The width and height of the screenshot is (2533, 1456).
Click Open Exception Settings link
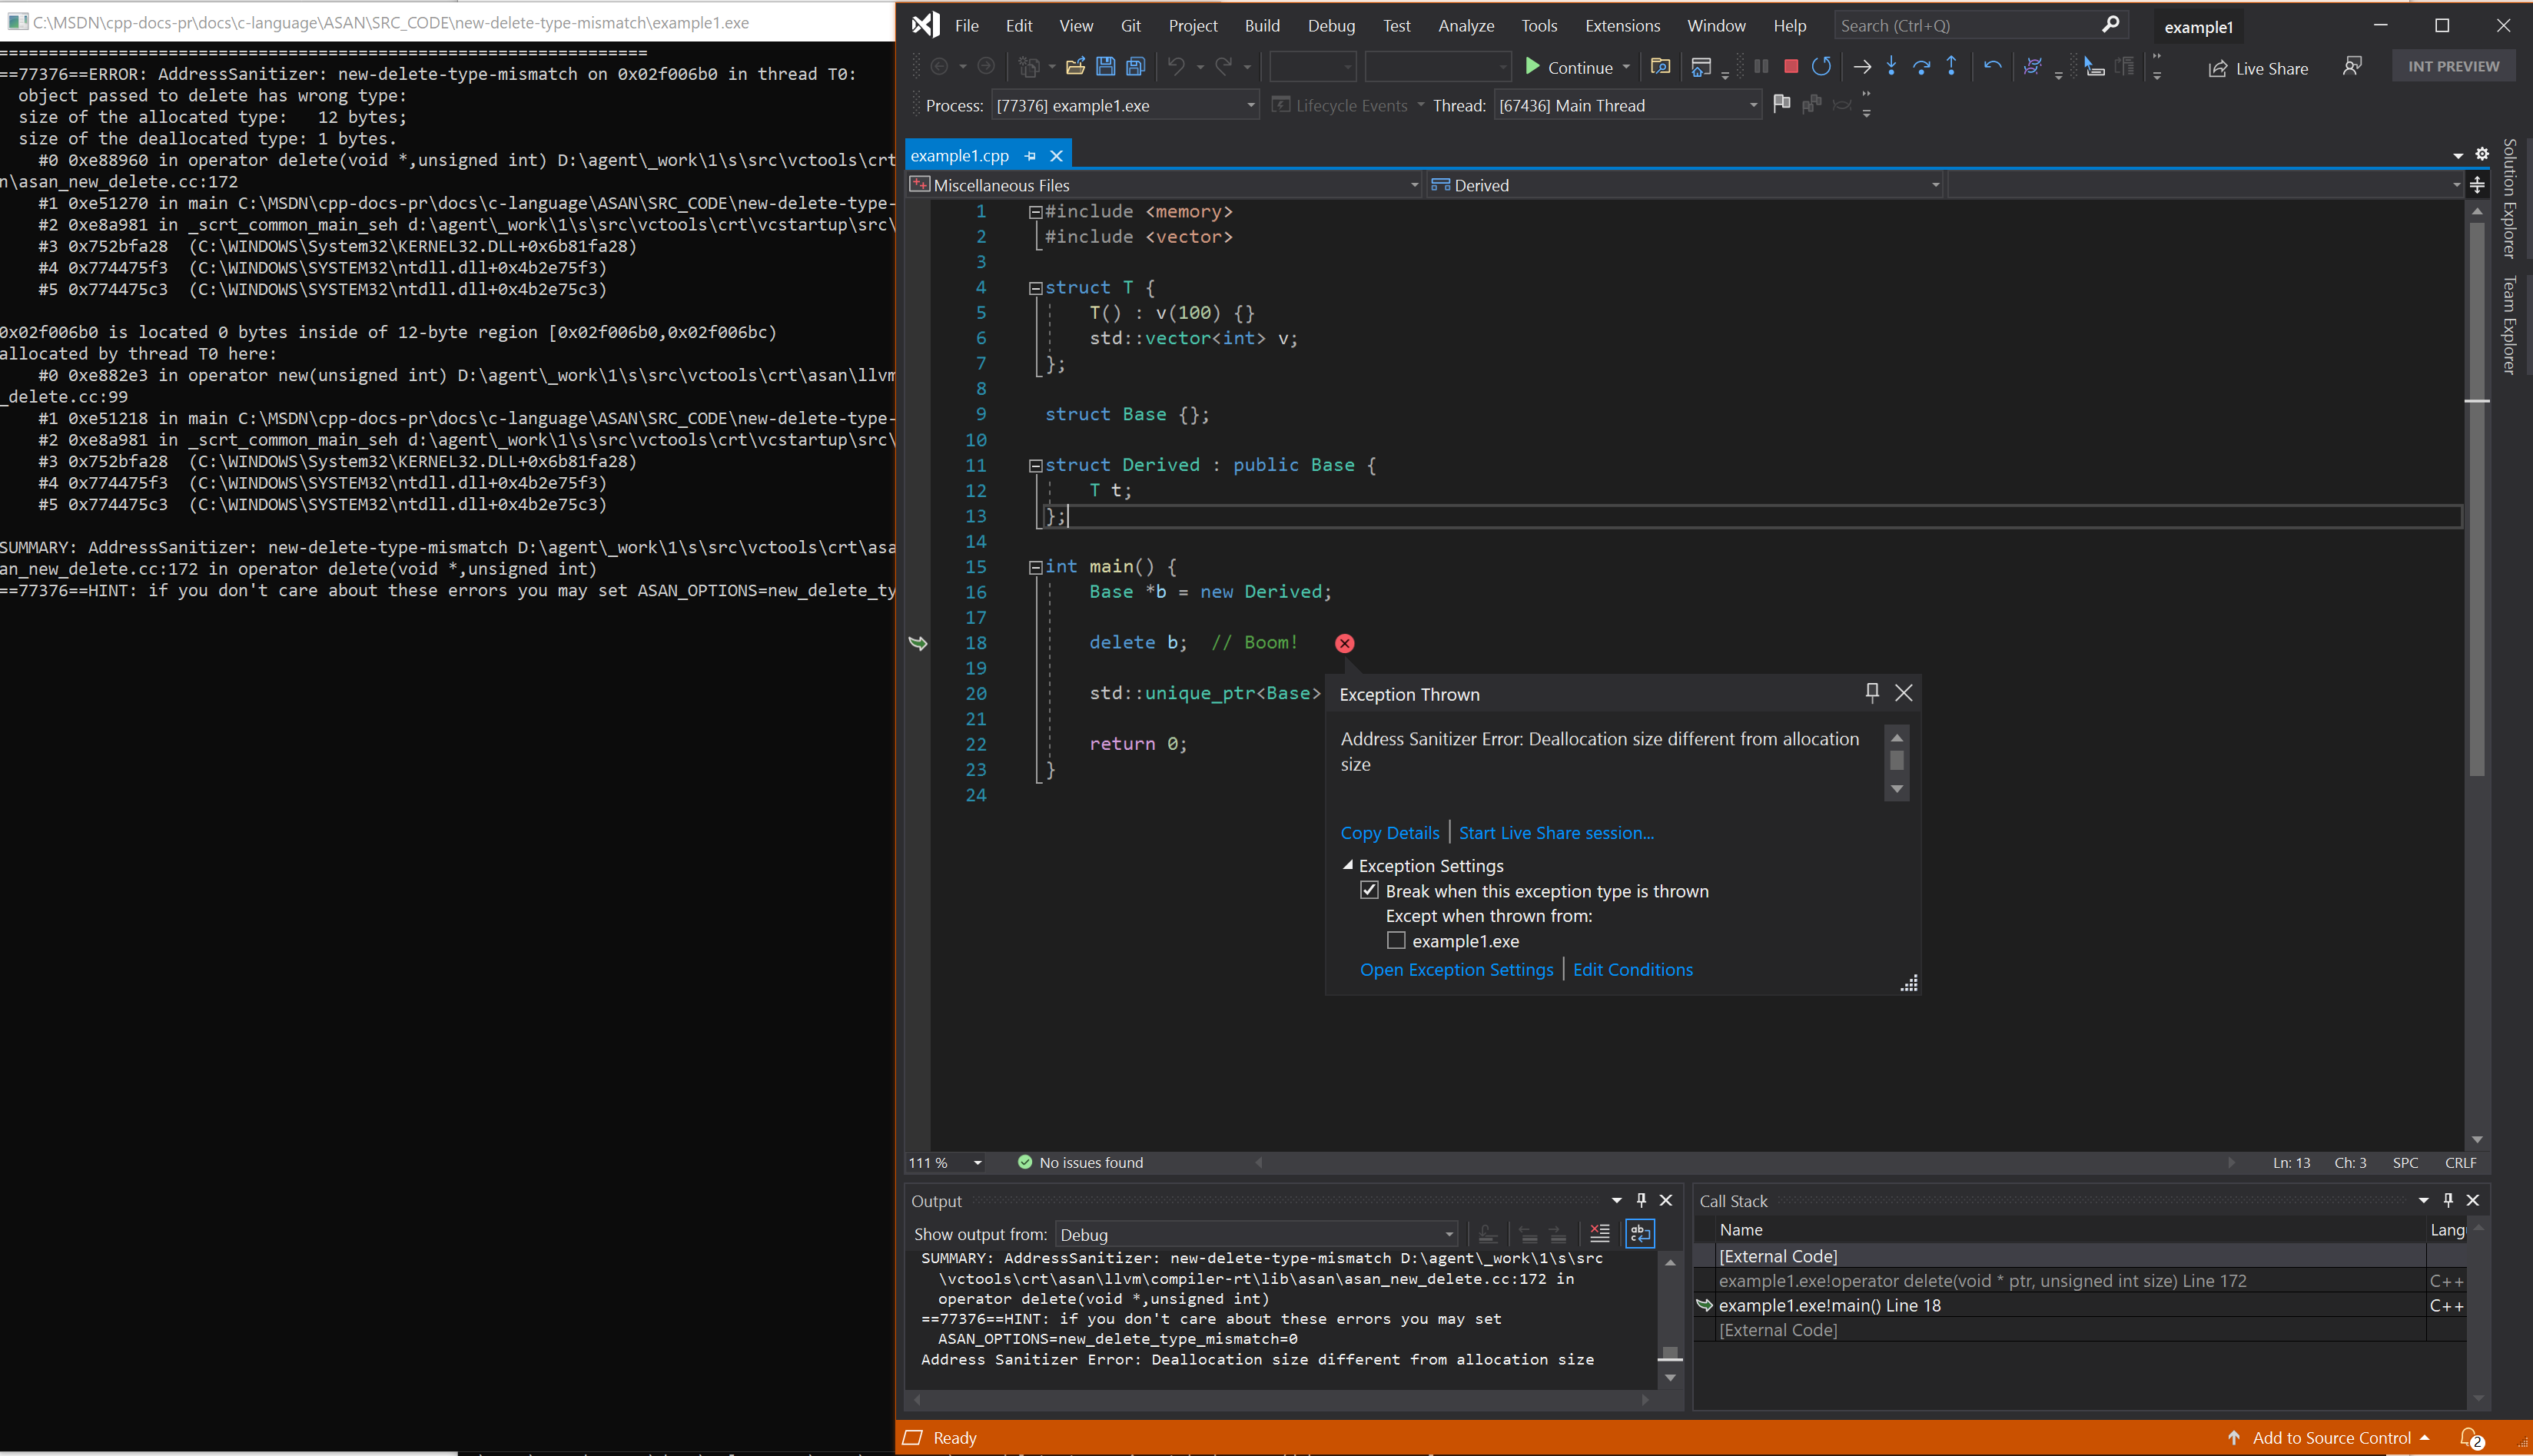click(1456, 969)
